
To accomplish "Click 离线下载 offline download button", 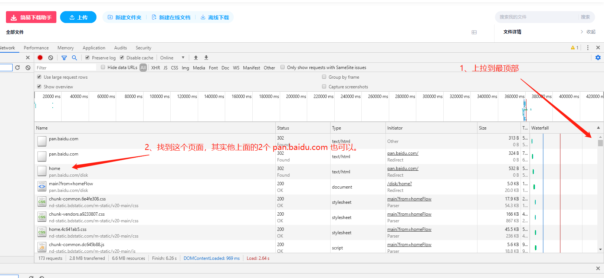I will (215, 17).
